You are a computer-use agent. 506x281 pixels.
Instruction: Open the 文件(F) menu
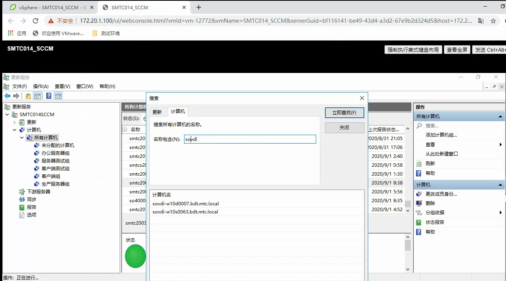tap(19, 86)
